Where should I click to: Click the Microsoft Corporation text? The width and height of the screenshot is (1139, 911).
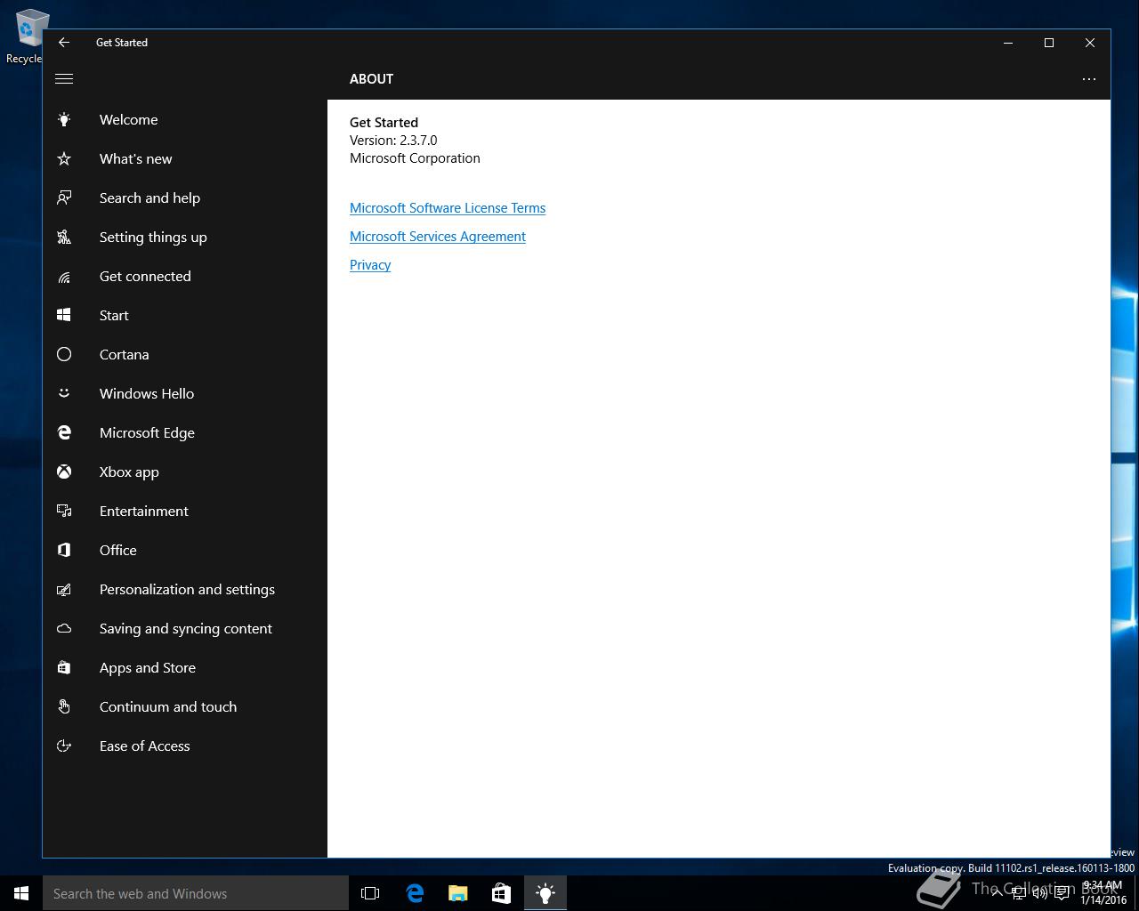coord(415,158)
